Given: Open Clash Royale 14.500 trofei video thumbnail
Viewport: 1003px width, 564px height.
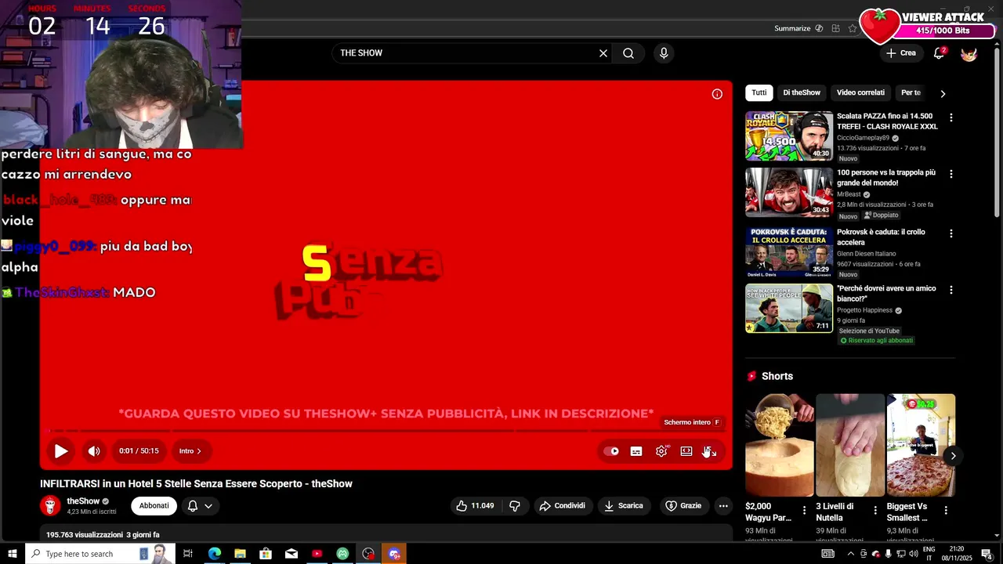Looking at the screenshot, I should pyautogui.click(x=789, y=136).
